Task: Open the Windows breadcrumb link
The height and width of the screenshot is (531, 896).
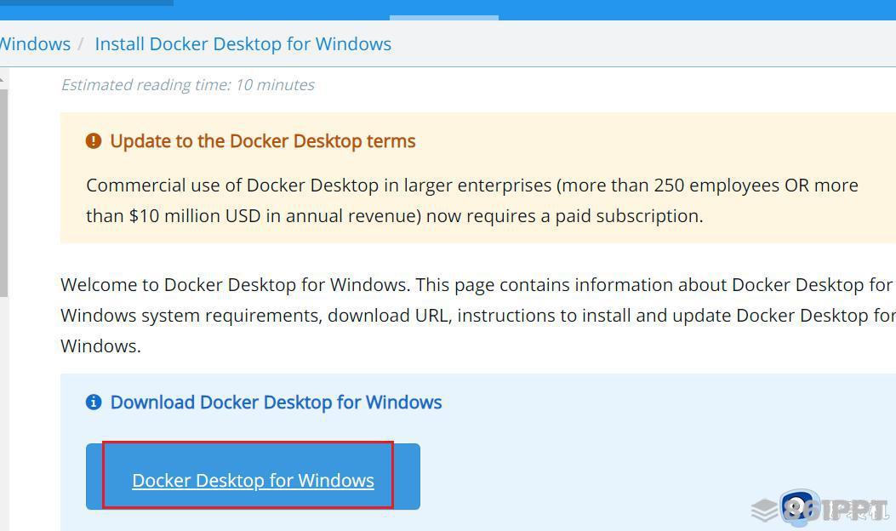Action: click(35, 44)
